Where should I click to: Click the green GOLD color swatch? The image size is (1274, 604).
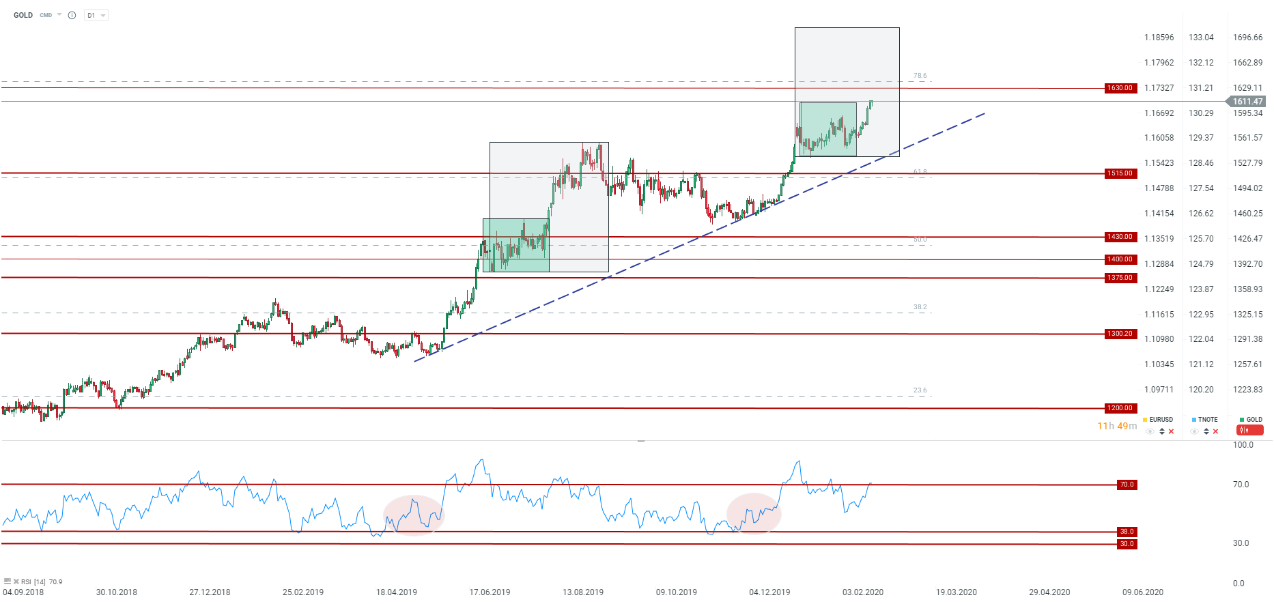click(1242, 420)
